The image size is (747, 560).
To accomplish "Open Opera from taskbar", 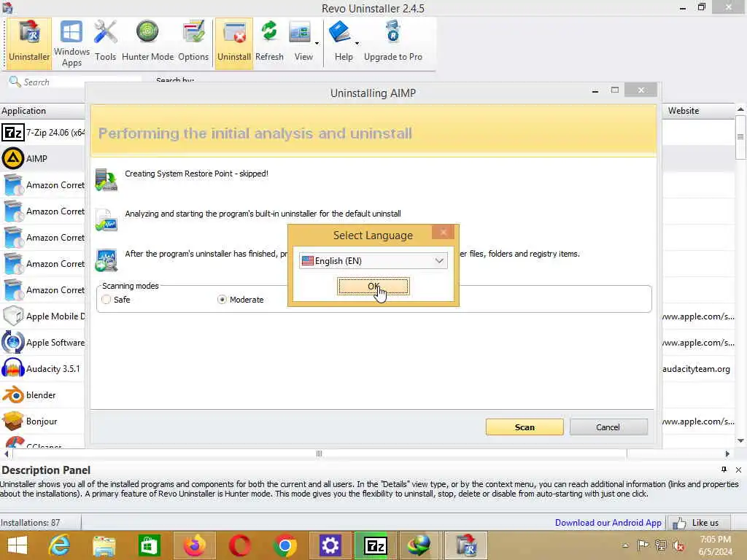I will point(239,545).
